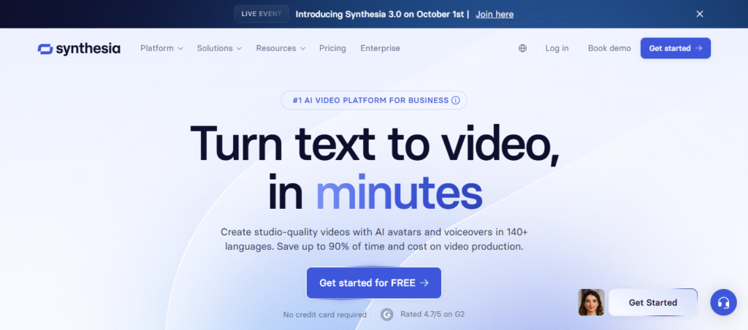Follow the Join here link
This screenshot has width=748, height=330.
tap(495, 15)
